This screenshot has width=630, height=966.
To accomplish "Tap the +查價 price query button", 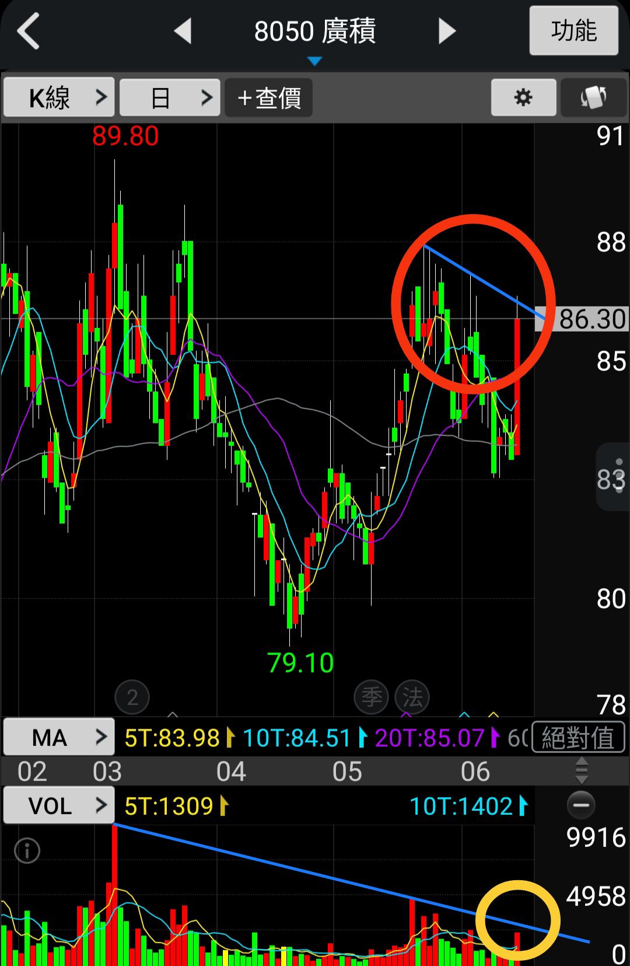I will point(269,97).
